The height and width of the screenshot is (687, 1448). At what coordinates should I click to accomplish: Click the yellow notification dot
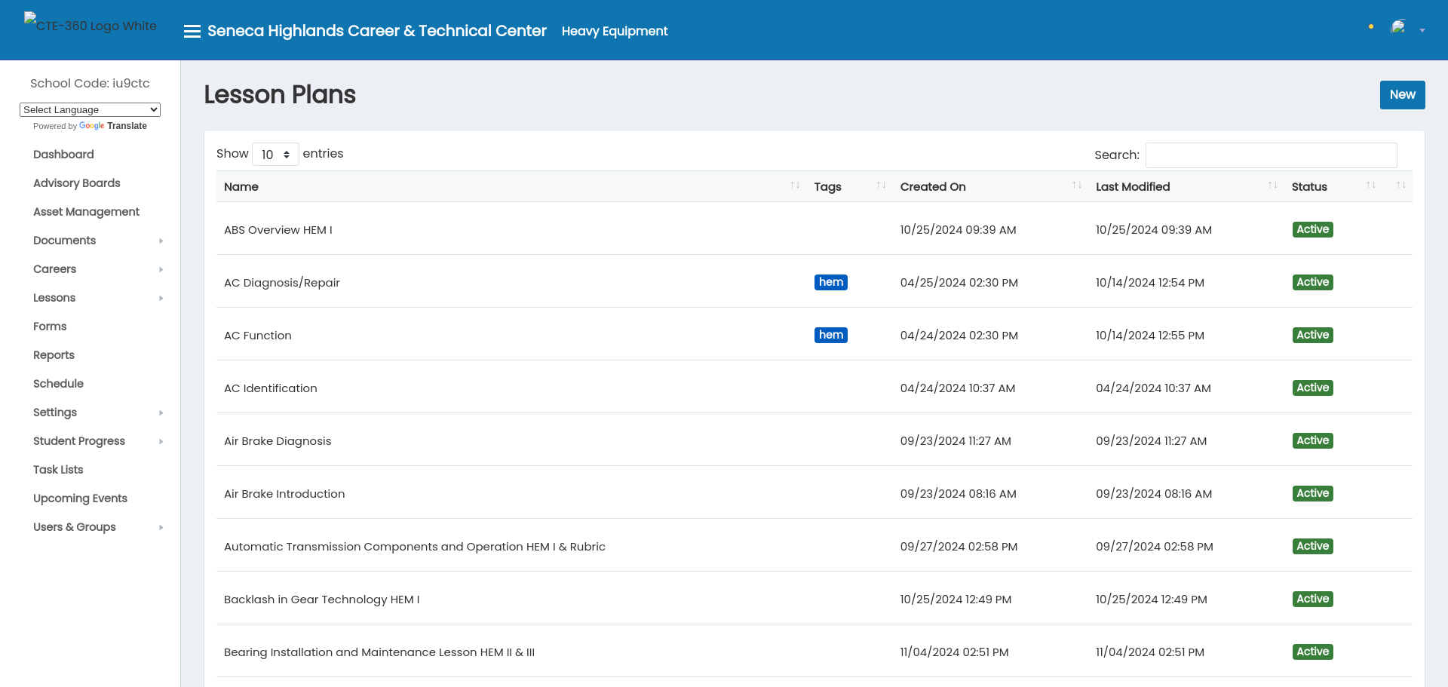(x=1370, y=27)
